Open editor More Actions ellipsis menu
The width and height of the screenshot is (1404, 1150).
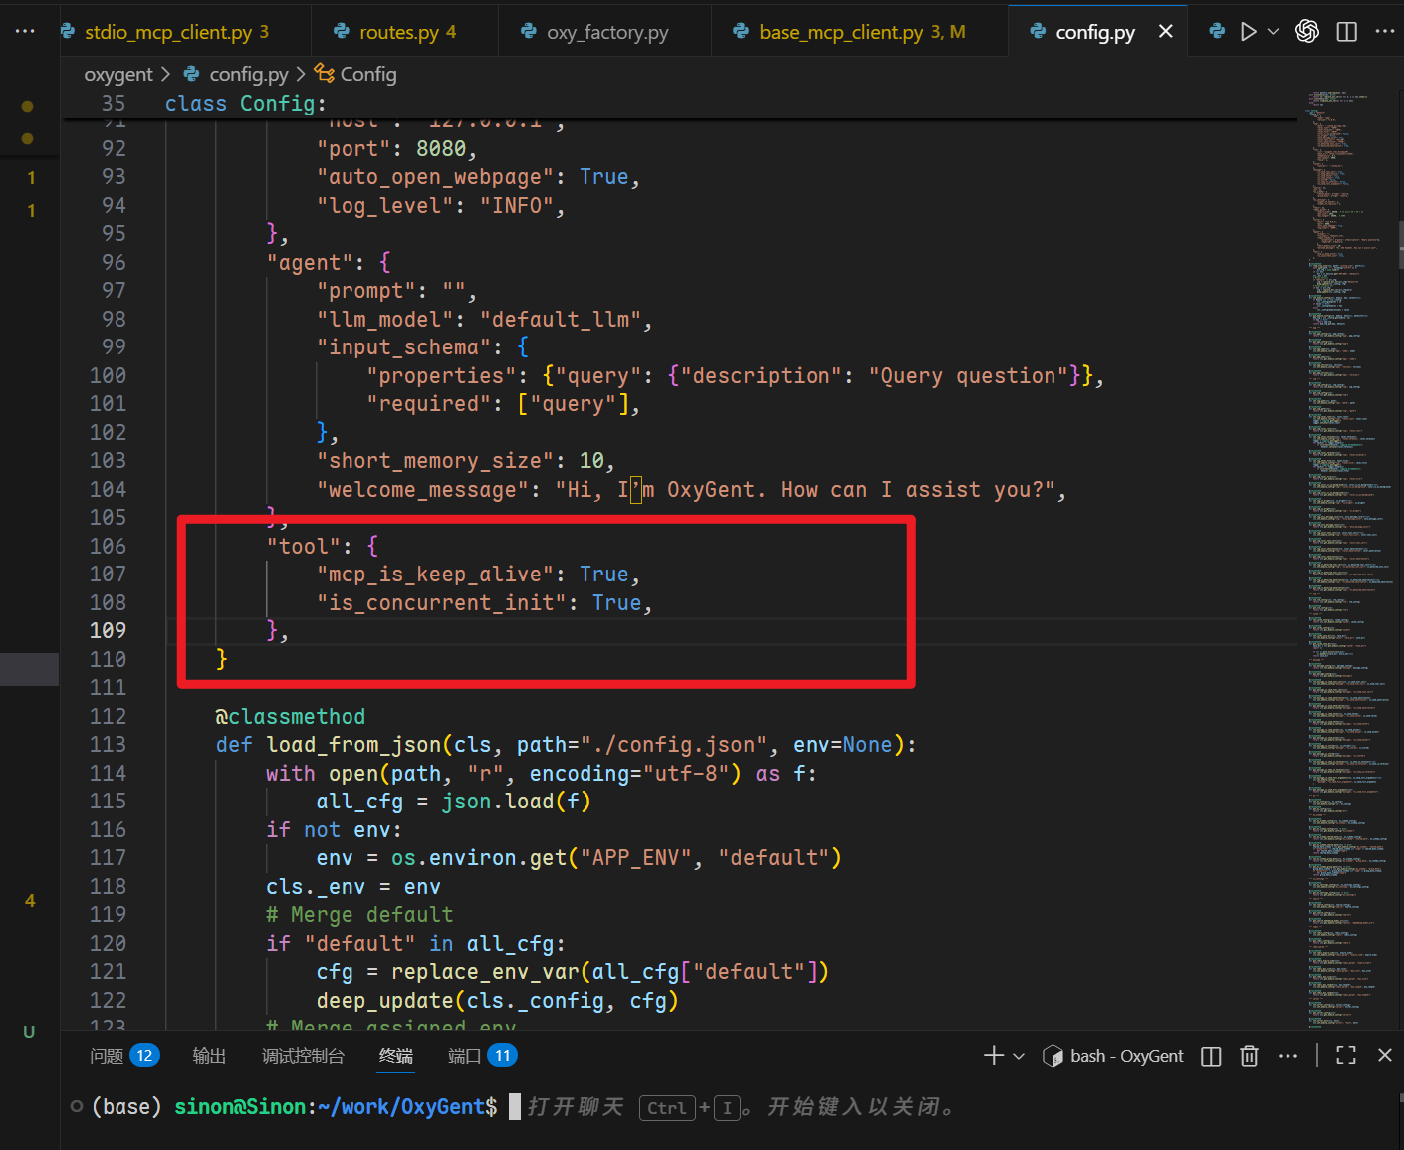1385,32
